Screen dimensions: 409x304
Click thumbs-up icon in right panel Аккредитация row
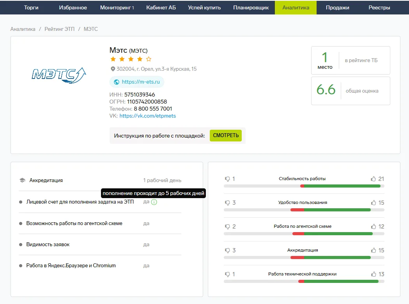pyautogui.click(x=374, y=250)
